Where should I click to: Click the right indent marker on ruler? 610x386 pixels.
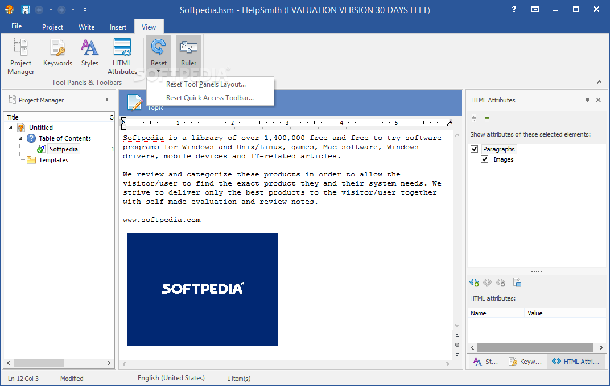tap(450, 124)
